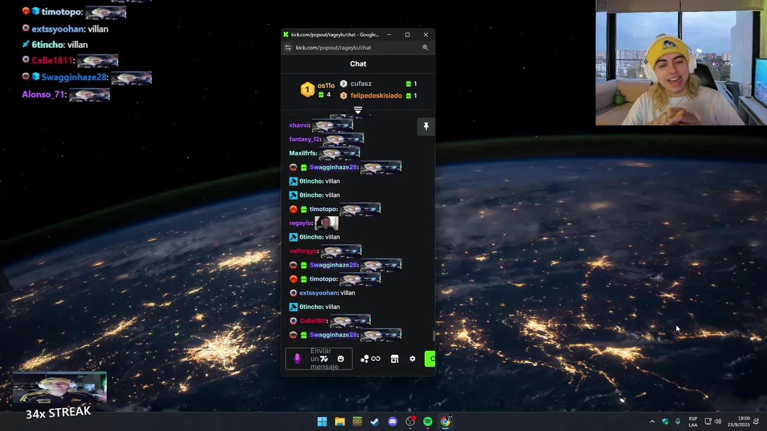This screenshot has width=767, height=431.
Task: Open the Windows Start menu
Action: tap(322, 421)
